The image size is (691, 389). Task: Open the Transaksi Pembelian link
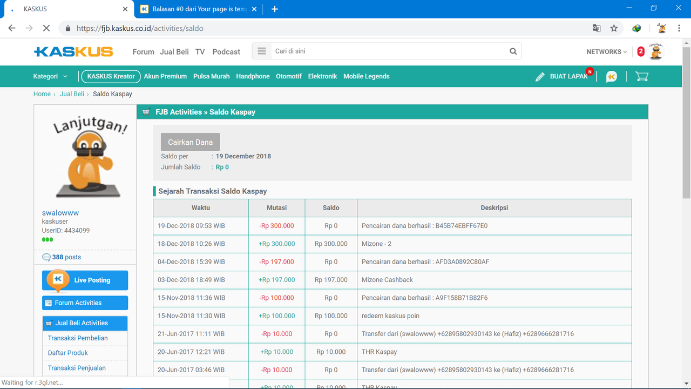coord(78,338)
